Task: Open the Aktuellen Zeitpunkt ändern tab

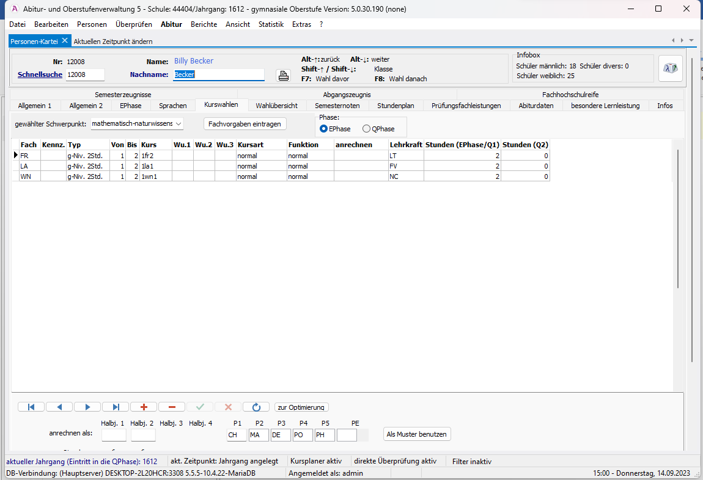Action: coord(113,41)
